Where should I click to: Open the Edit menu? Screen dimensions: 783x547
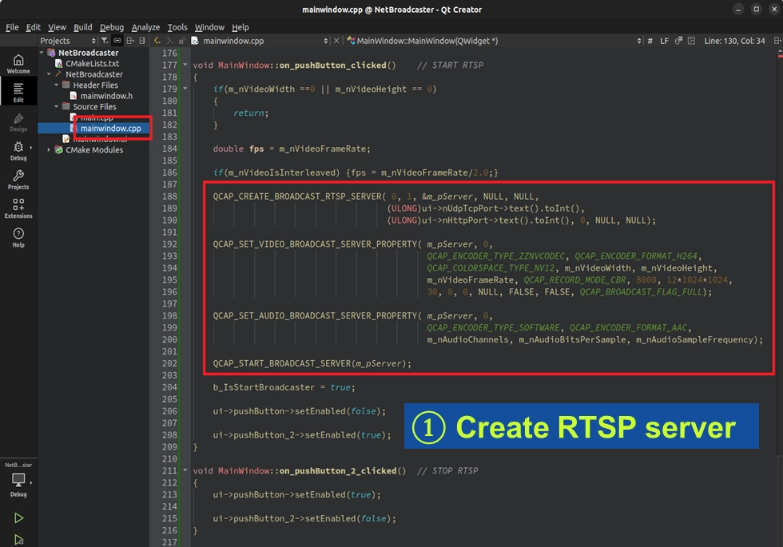coord(34,27)
